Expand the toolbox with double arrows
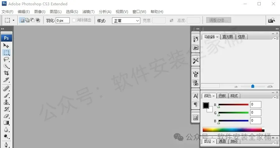280x148 pixels. [2, 29]
